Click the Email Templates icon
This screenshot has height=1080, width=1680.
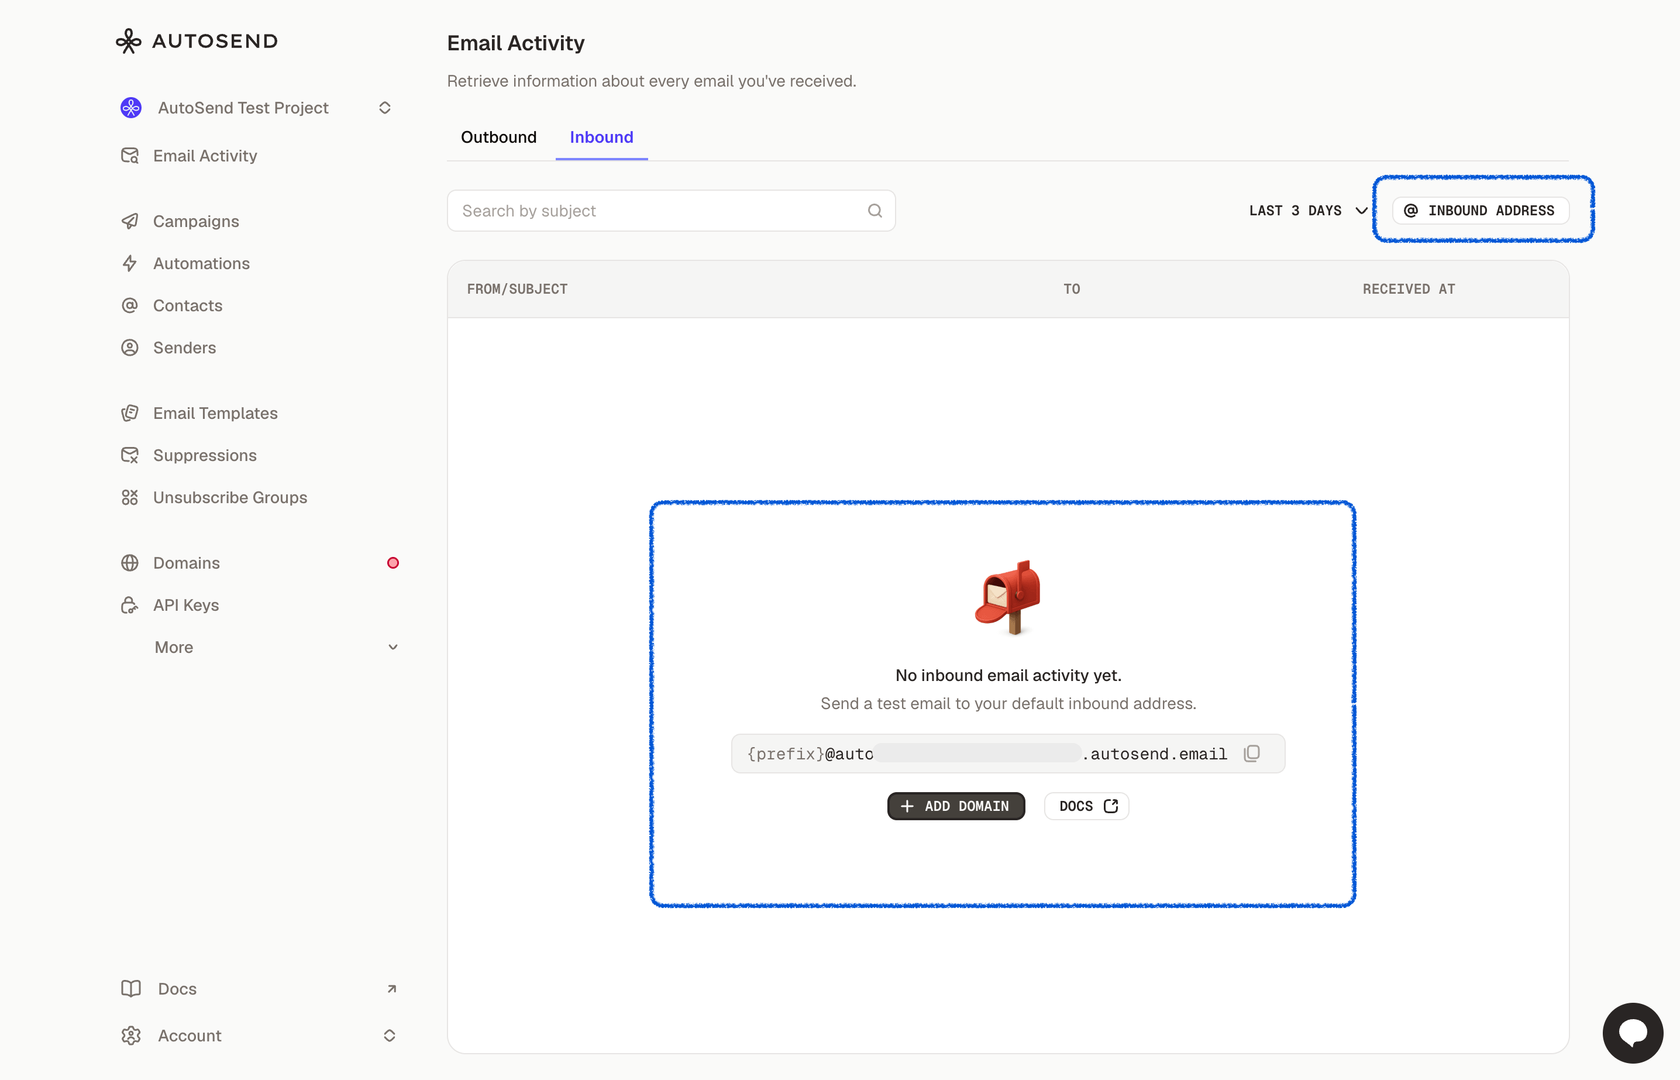click(x=130, y=413)
